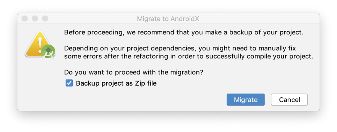Viewport: 337px width, 132px height.
Task: Dismiss the dialog with the Cancel button
Action: (x=289, y=99)
